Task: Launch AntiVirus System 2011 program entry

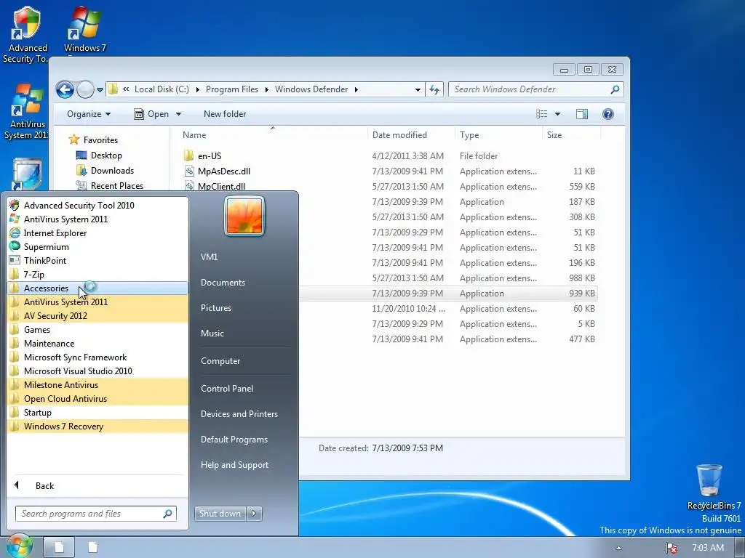Action: point(97,219)
